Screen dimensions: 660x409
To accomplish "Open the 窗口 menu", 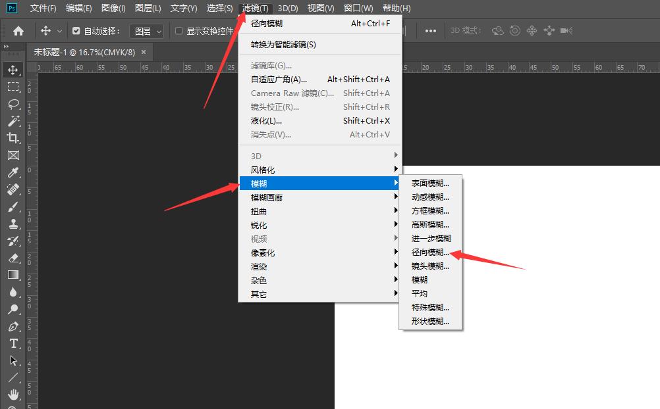I will point(358,9).
